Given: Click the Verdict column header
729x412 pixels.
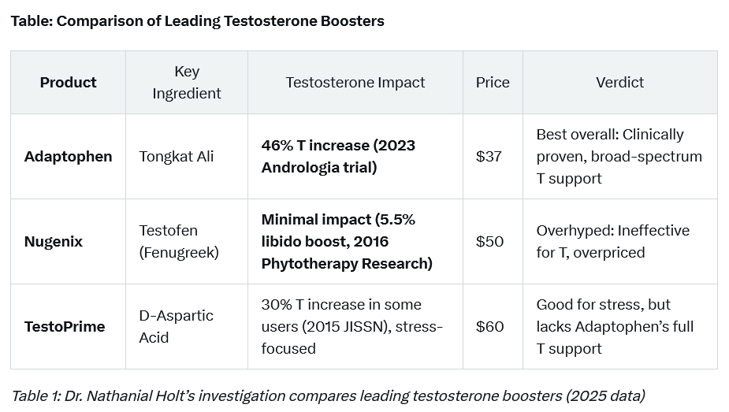Looking at the screenshot, I should point(619,82).
